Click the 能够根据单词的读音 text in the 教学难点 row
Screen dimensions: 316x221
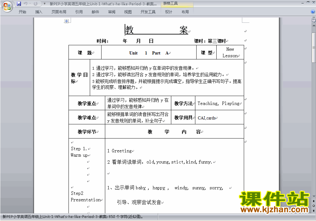(138, 117)
